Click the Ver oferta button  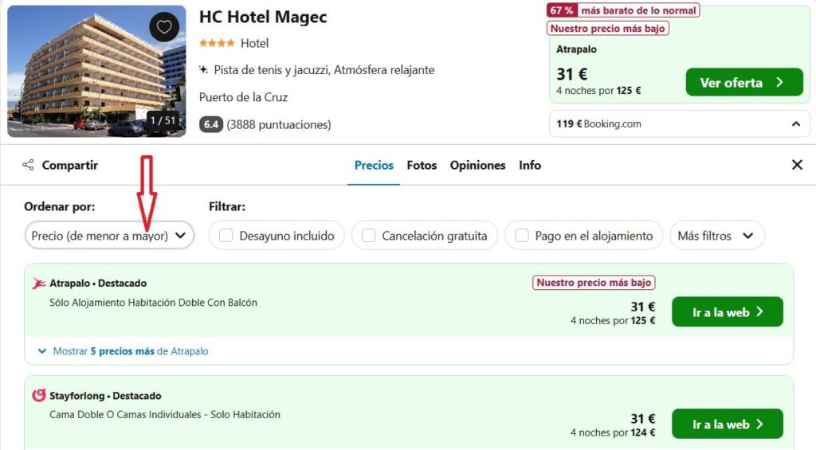point(744,82)
